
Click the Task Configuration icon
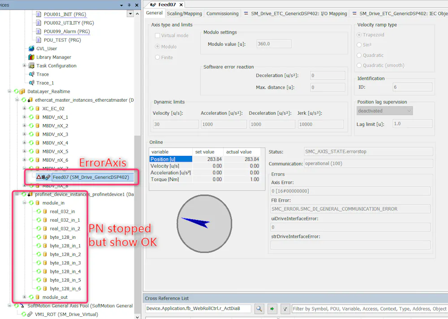coord(31,66)
